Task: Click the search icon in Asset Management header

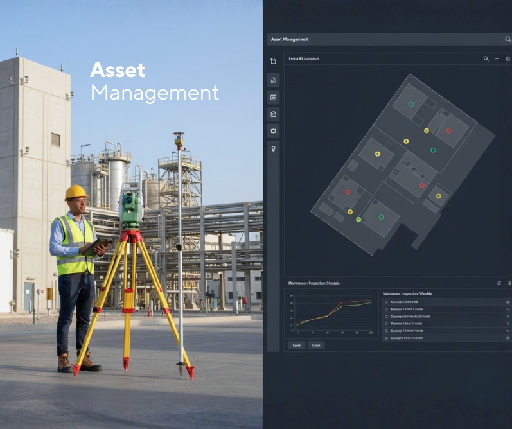Action: tap(507, 40)
